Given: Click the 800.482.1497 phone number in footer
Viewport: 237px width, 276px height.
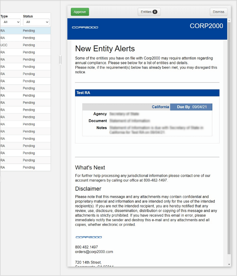Looking at the screenshot, I should pyautogui.click(x=86, y=247).
